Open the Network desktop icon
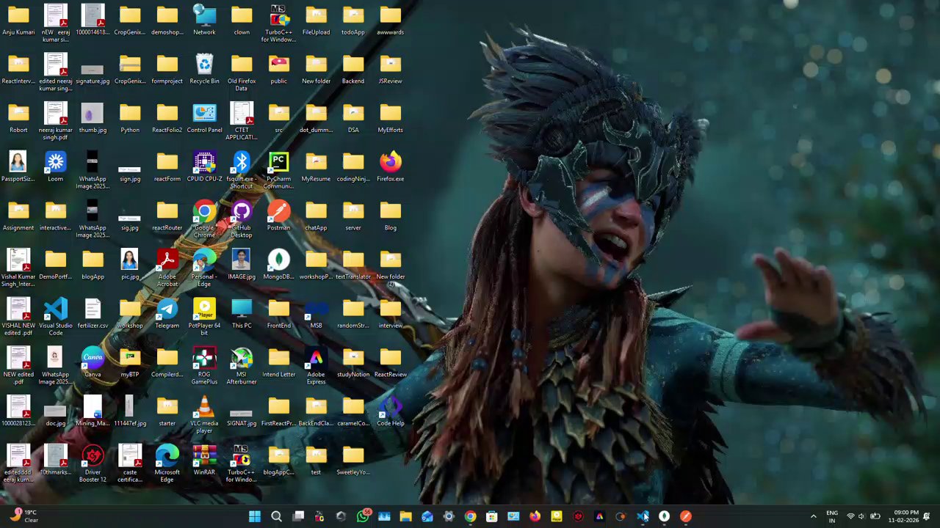Screen dimensions: 940x528 [x=204, y=20]
